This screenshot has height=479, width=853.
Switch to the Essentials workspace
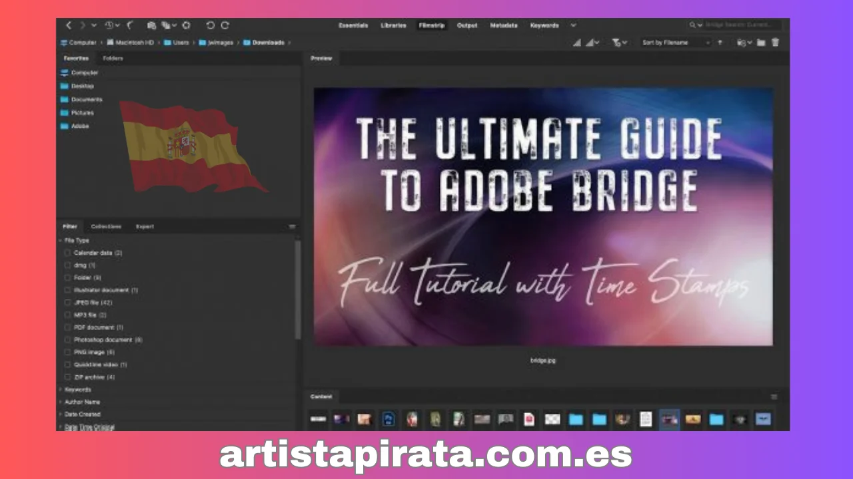[353, 25]
